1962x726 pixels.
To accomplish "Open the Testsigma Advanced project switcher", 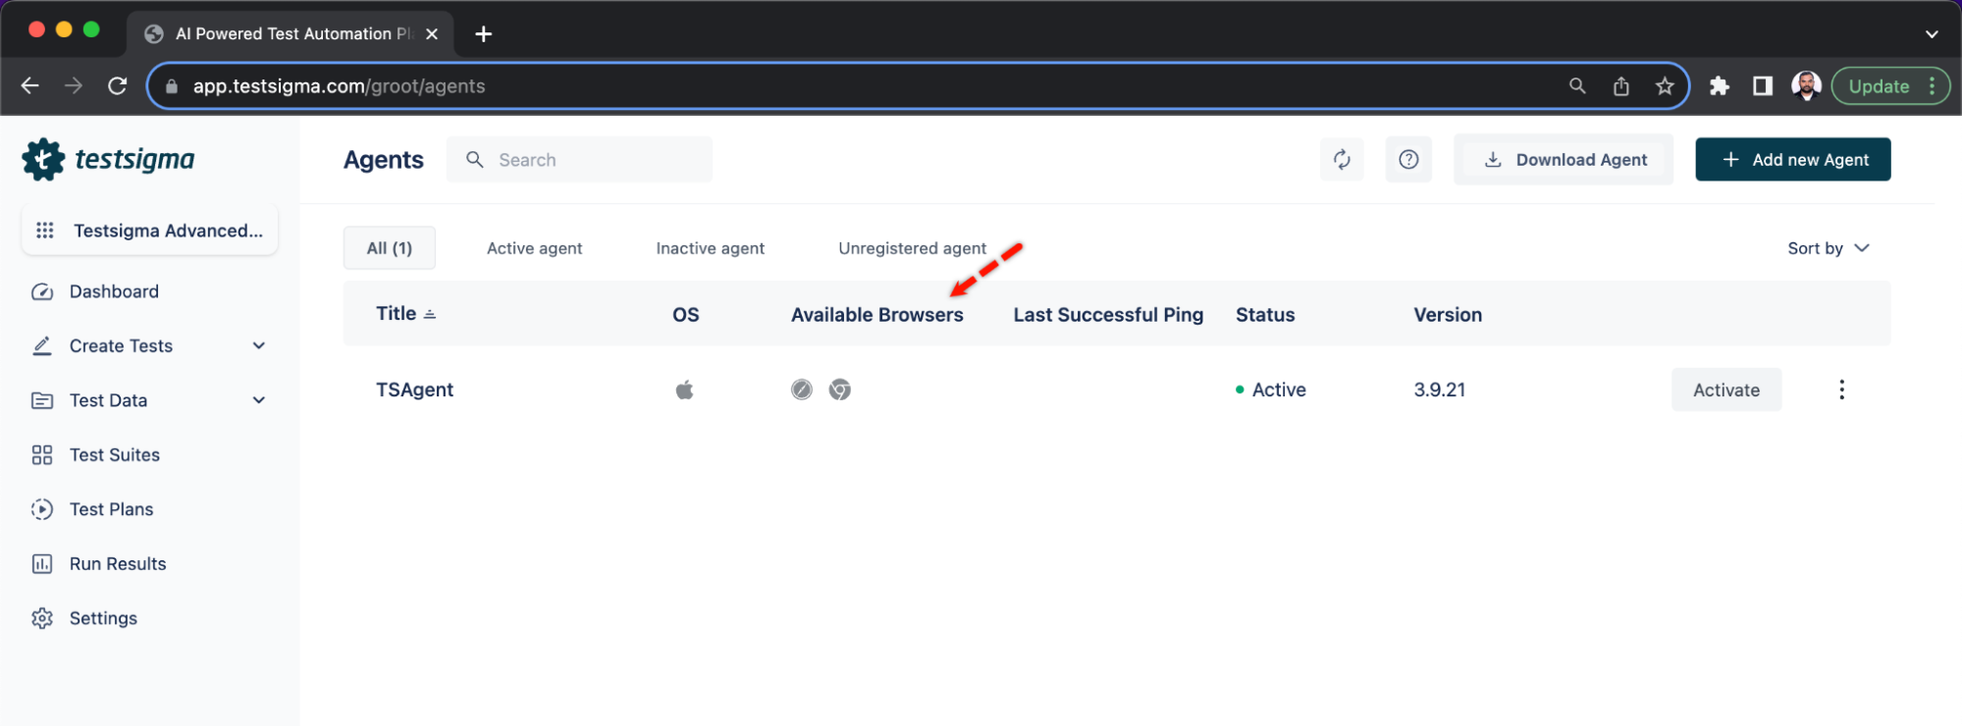I will click(150, 231).
